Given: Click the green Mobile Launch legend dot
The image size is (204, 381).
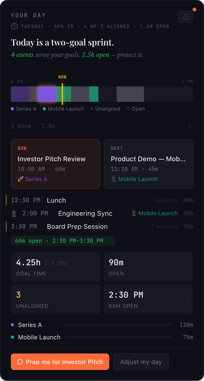Looking at the screenshot, I should point(44,109).
